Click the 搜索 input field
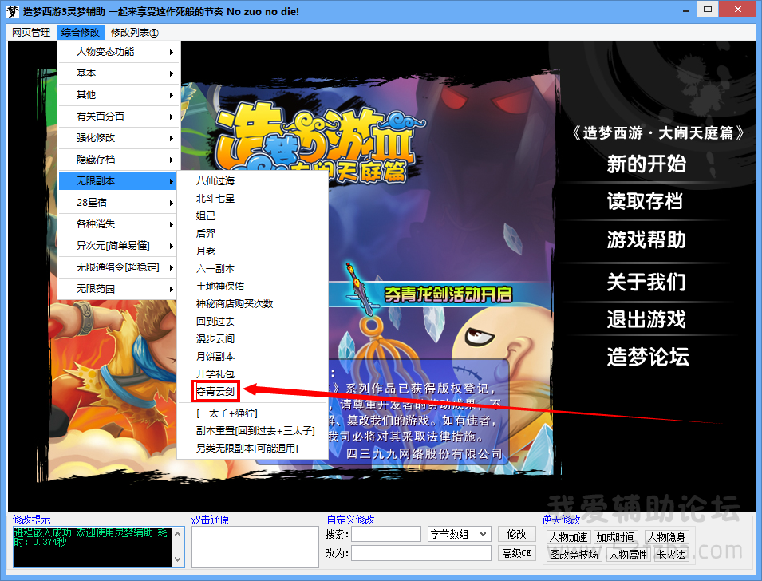This screenshot has width=762, height=581. pyautogui.click(x=386, y=534)
